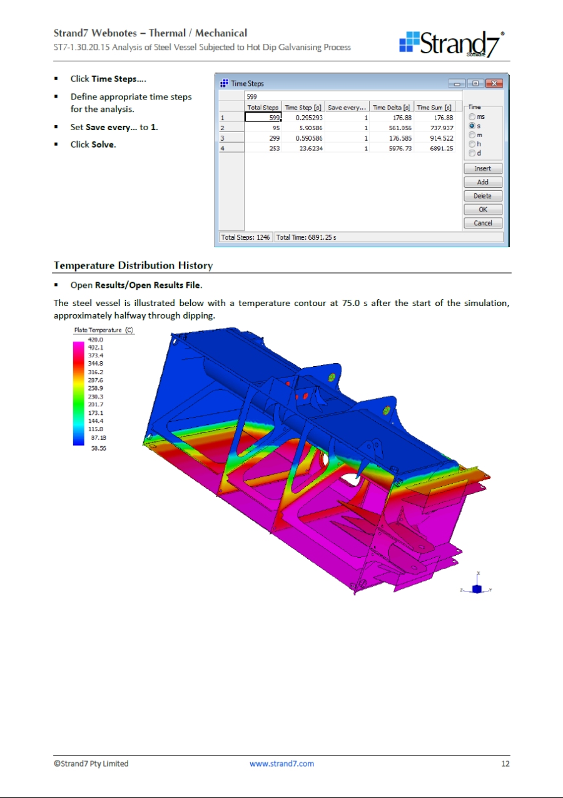Click the Time Steps dialog title icon
Screen dimensions: 563x798
point(224,83)
